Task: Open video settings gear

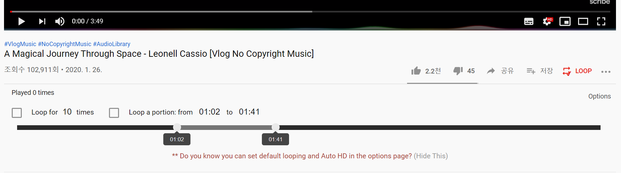Action: (547, 21)
